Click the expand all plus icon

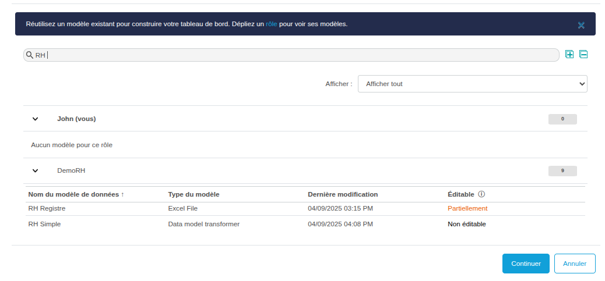tap(569, 55)
